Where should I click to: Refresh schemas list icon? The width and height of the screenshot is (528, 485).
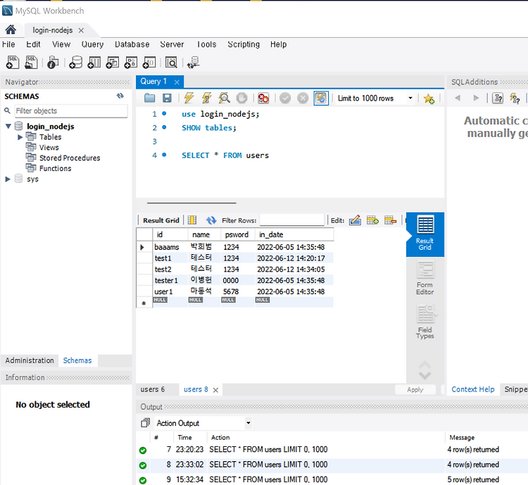[120, 96]
